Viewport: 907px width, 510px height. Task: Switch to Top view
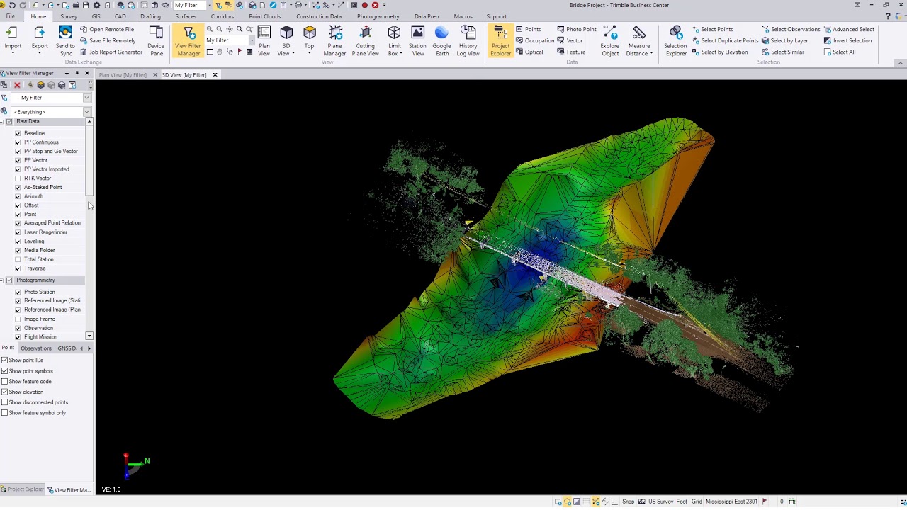coord(309,40)
